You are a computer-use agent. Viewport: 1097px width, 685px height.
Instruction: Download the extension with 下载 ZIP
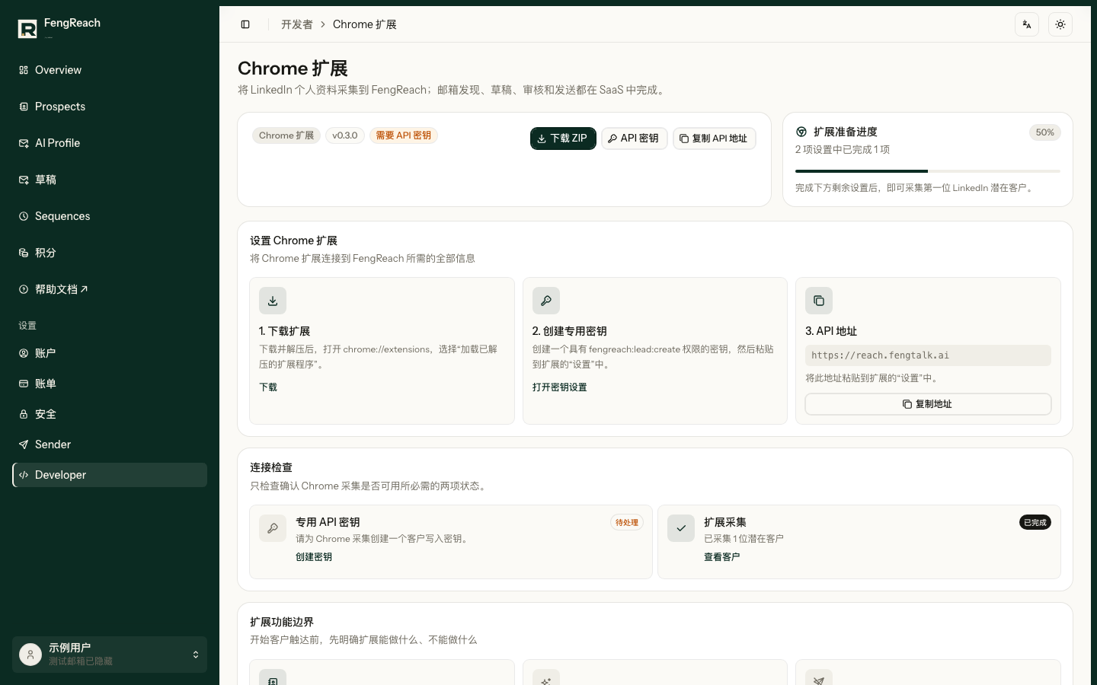pos(563,139)
